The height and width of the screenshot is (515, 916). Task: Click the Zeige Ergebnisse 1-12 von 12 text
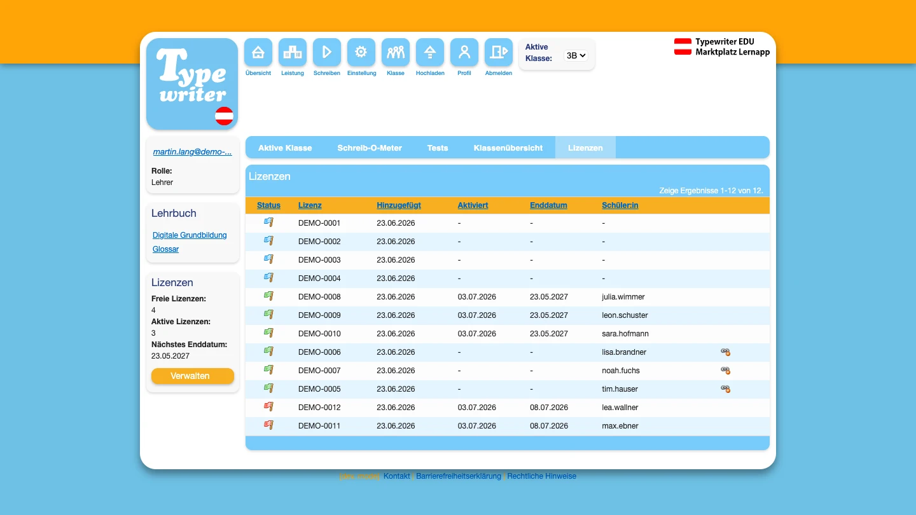711,191
